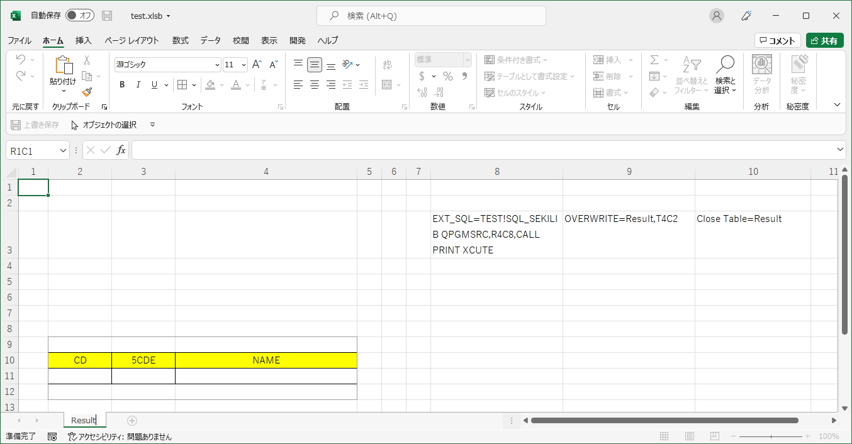The image size is (852, 444).
Task: Click the format painter brush icon
Action: click(x=87, y=92)
